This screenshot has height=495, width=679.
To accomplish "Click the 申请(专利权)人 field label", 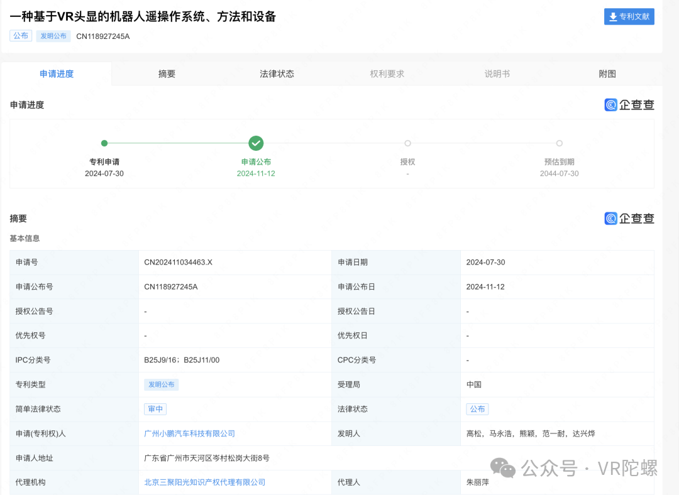I will tap(41, 433).
